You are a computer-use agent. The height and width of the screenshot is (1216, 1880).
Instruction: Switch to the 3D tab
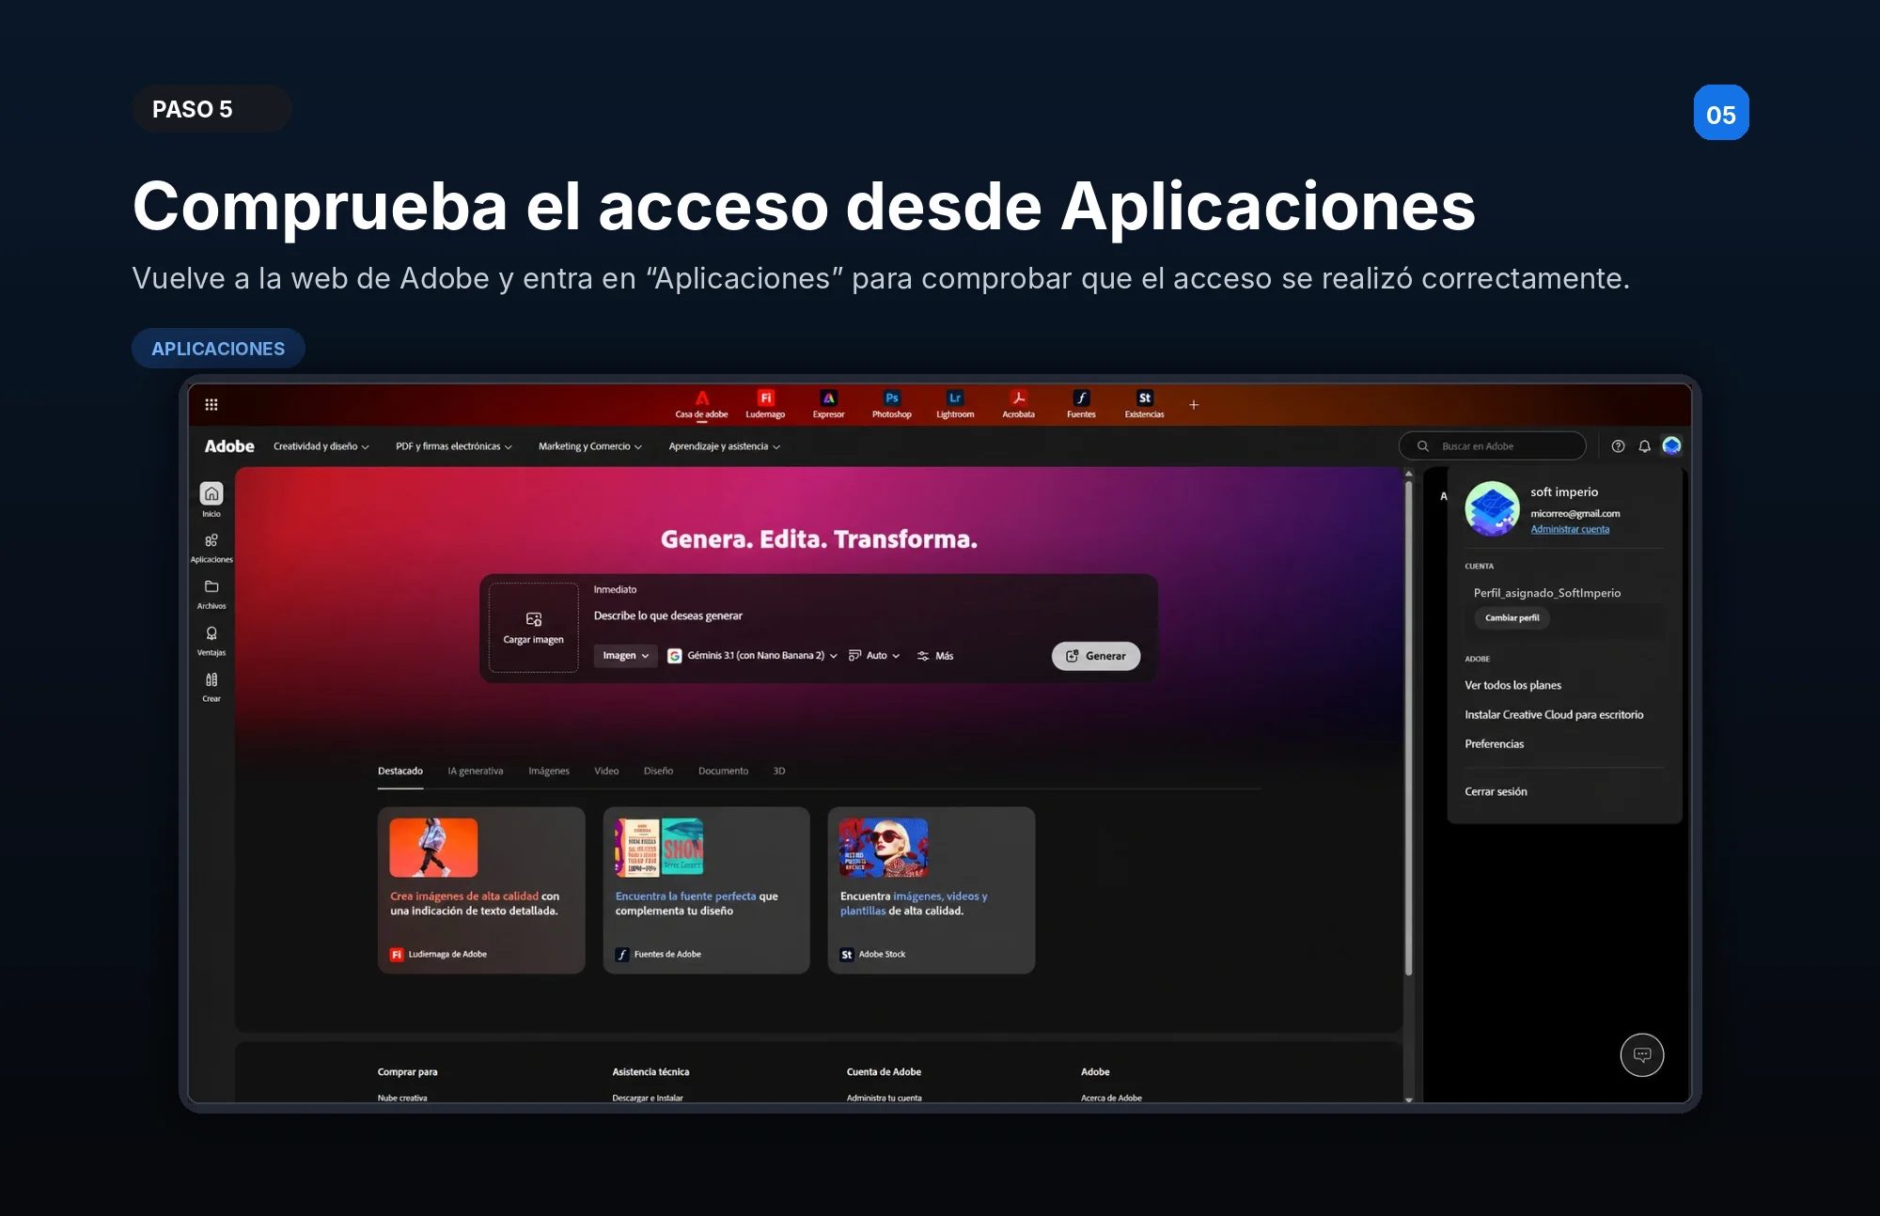pos(779,771)
